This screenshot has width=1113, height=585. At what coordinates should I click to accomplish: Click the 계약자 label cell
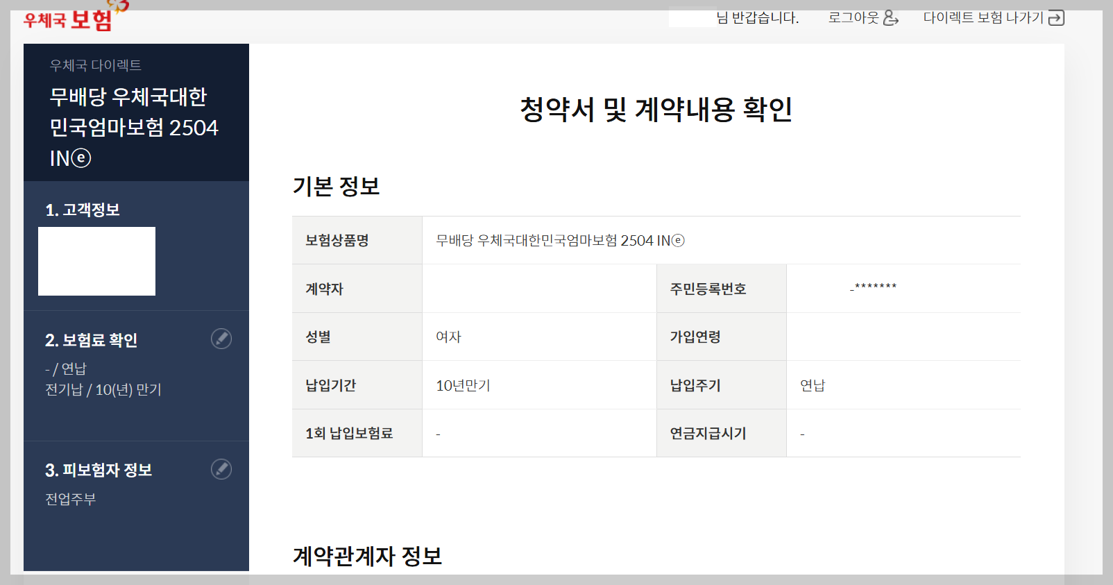(357, 289)
